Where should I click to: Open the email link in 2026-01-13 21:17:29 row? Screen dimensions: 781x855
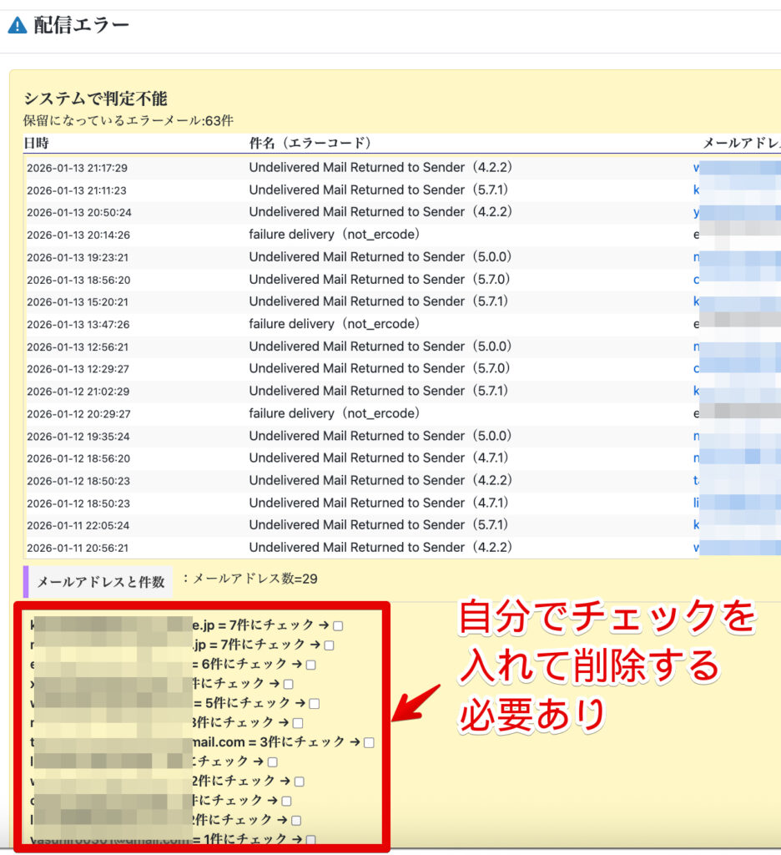tap(696, 167)
